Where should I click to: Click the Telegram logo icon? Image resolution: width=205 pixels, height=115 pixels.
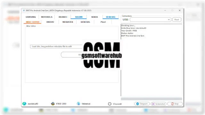click(137, 104)
